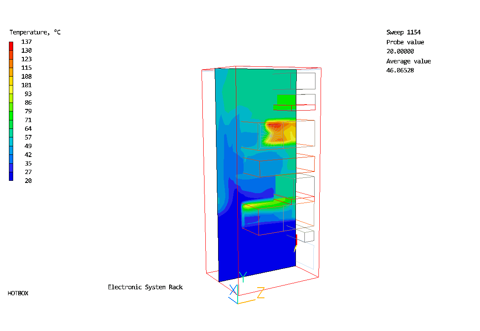The width and height of the screenshot is (480, 331).
Task: Click the HOTBOX label
Action: pos(18,293)
